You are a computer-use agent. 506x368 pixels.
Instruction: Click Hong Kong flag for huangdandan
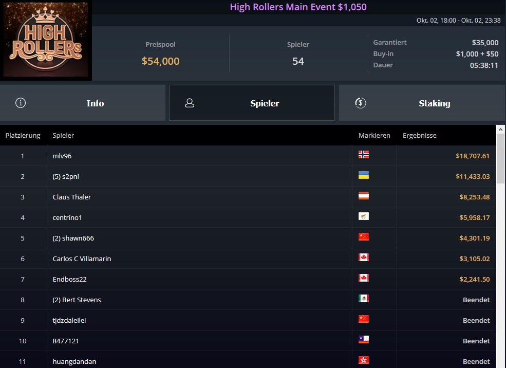(x=364, y=360)
